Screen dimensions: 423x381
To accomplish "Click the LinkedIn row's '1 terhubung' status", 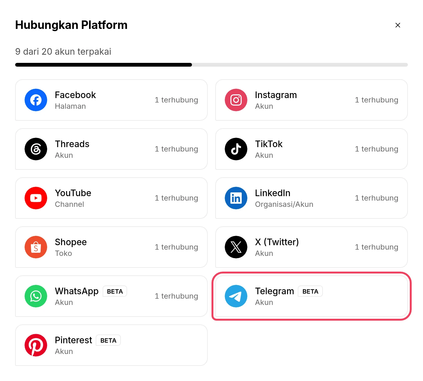I will [x=376, y=198].
